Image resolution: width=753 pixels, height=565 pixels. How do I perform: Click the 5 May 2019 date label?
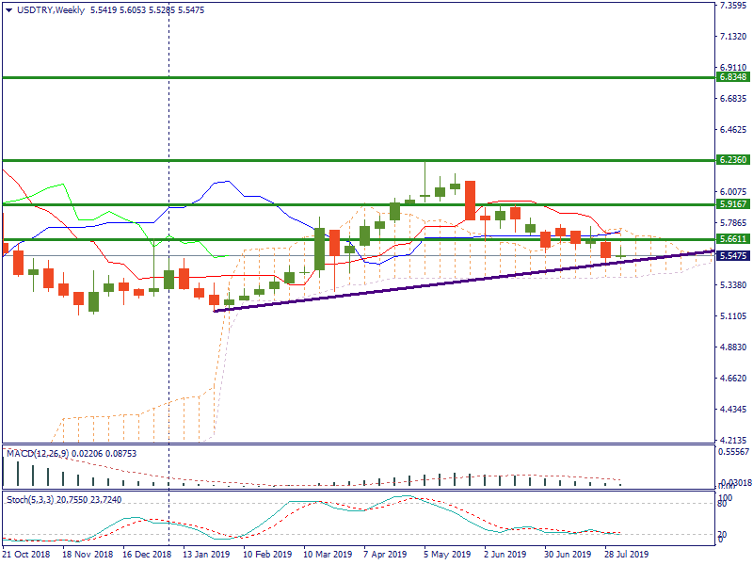446,556
